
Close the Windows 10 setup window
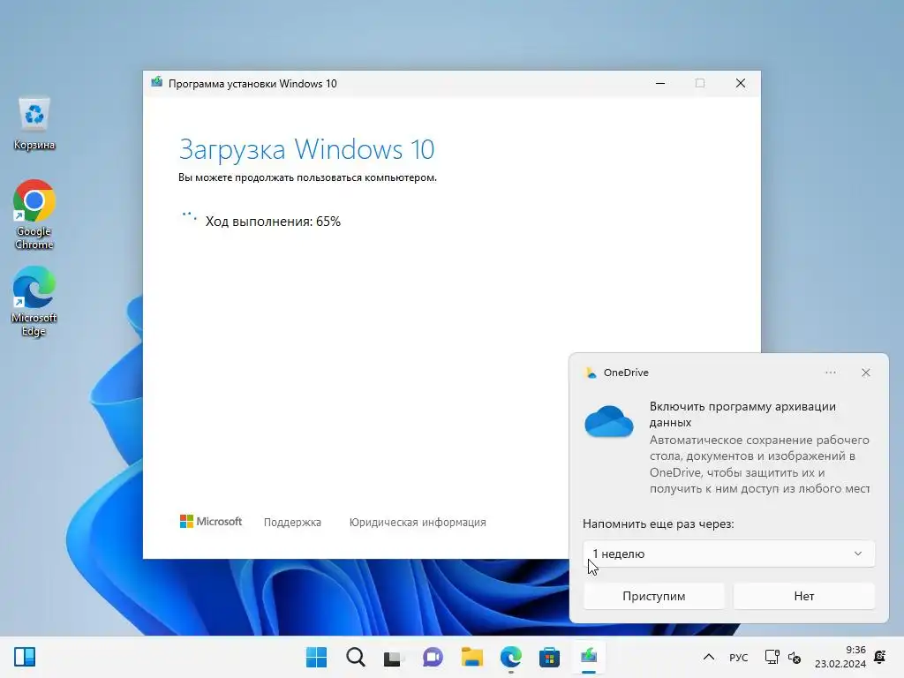coord(741,84)
